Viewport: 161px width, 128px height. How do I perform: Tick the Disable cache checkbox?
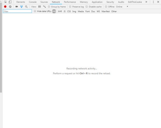[87, 6]
